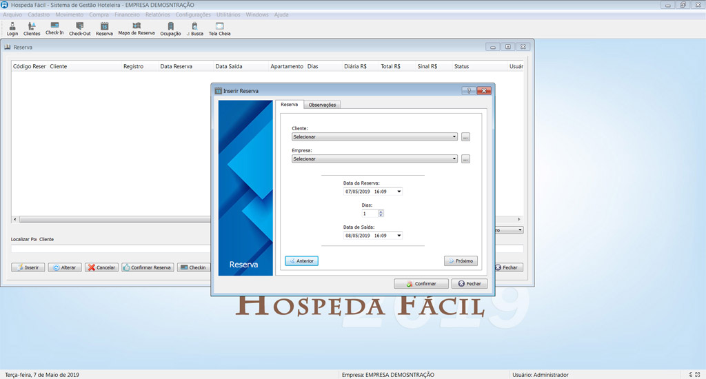Open the Clientes toolbar icon
The height and width of the screenshot is (379, 706).
tap(32, 29)
